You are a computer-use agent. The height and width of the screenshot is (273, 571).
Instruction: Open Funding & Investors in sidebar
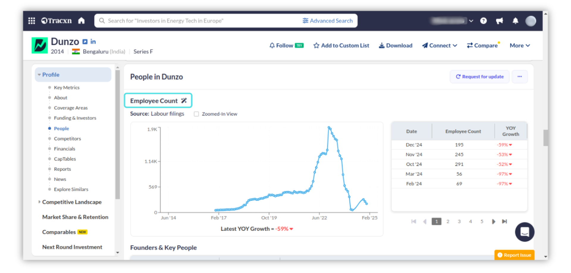(75, 118)
